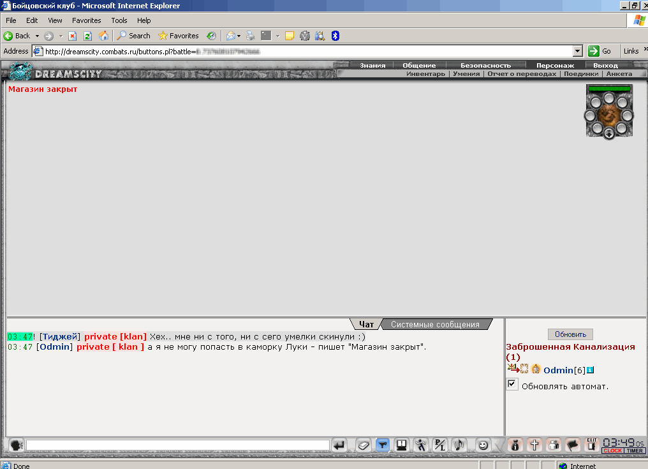
Task: Click into the chat message input field
Action: pos(178,445)
